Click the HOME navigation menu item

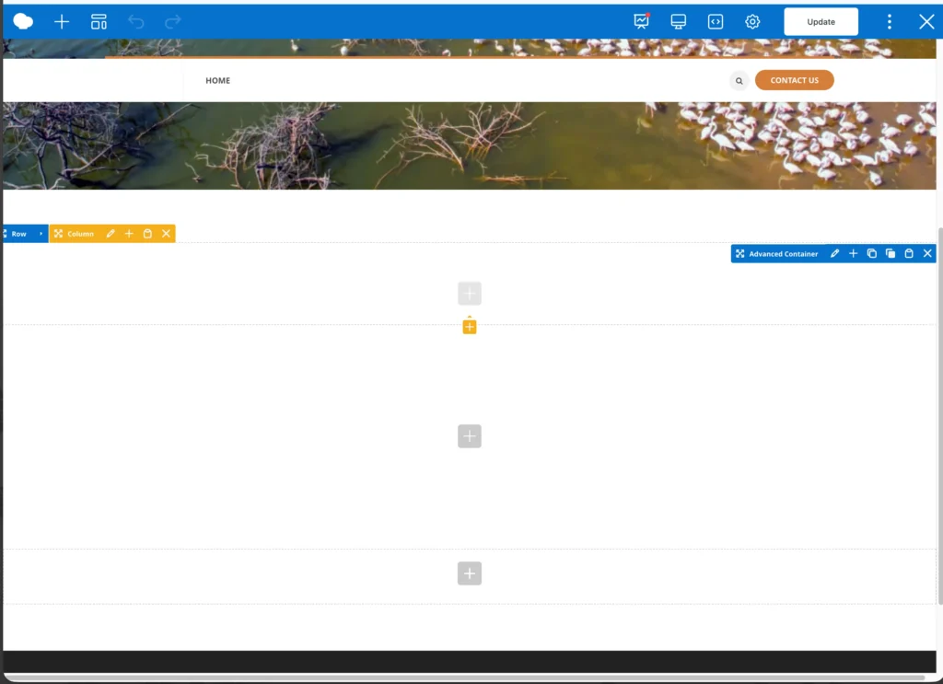click(x=217, y=80)
